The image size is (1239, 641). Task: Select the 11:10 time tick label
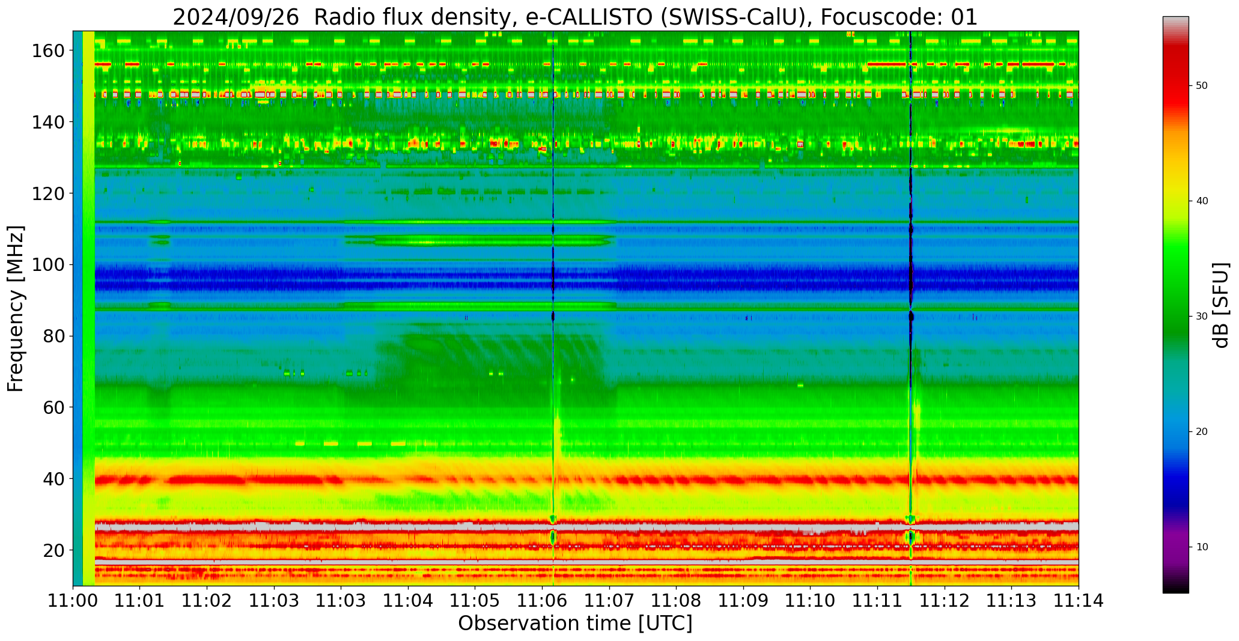click(810, 601)
